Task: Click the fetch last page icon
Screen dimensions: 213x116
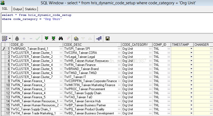Action: click(54, 38)
